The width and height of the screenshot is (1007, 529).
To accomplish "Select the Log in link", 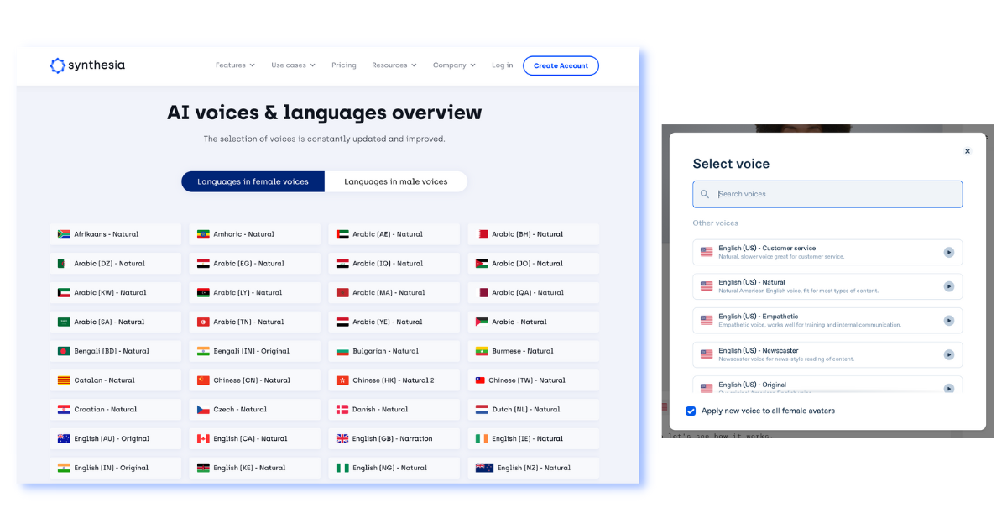I will pyautogui.click(x=502, y=65).
